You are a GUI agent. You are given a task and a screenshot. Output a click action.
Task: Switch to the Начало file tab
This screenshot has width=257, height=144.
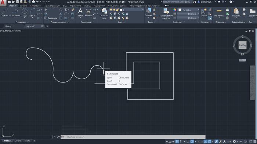coord(8,26)
